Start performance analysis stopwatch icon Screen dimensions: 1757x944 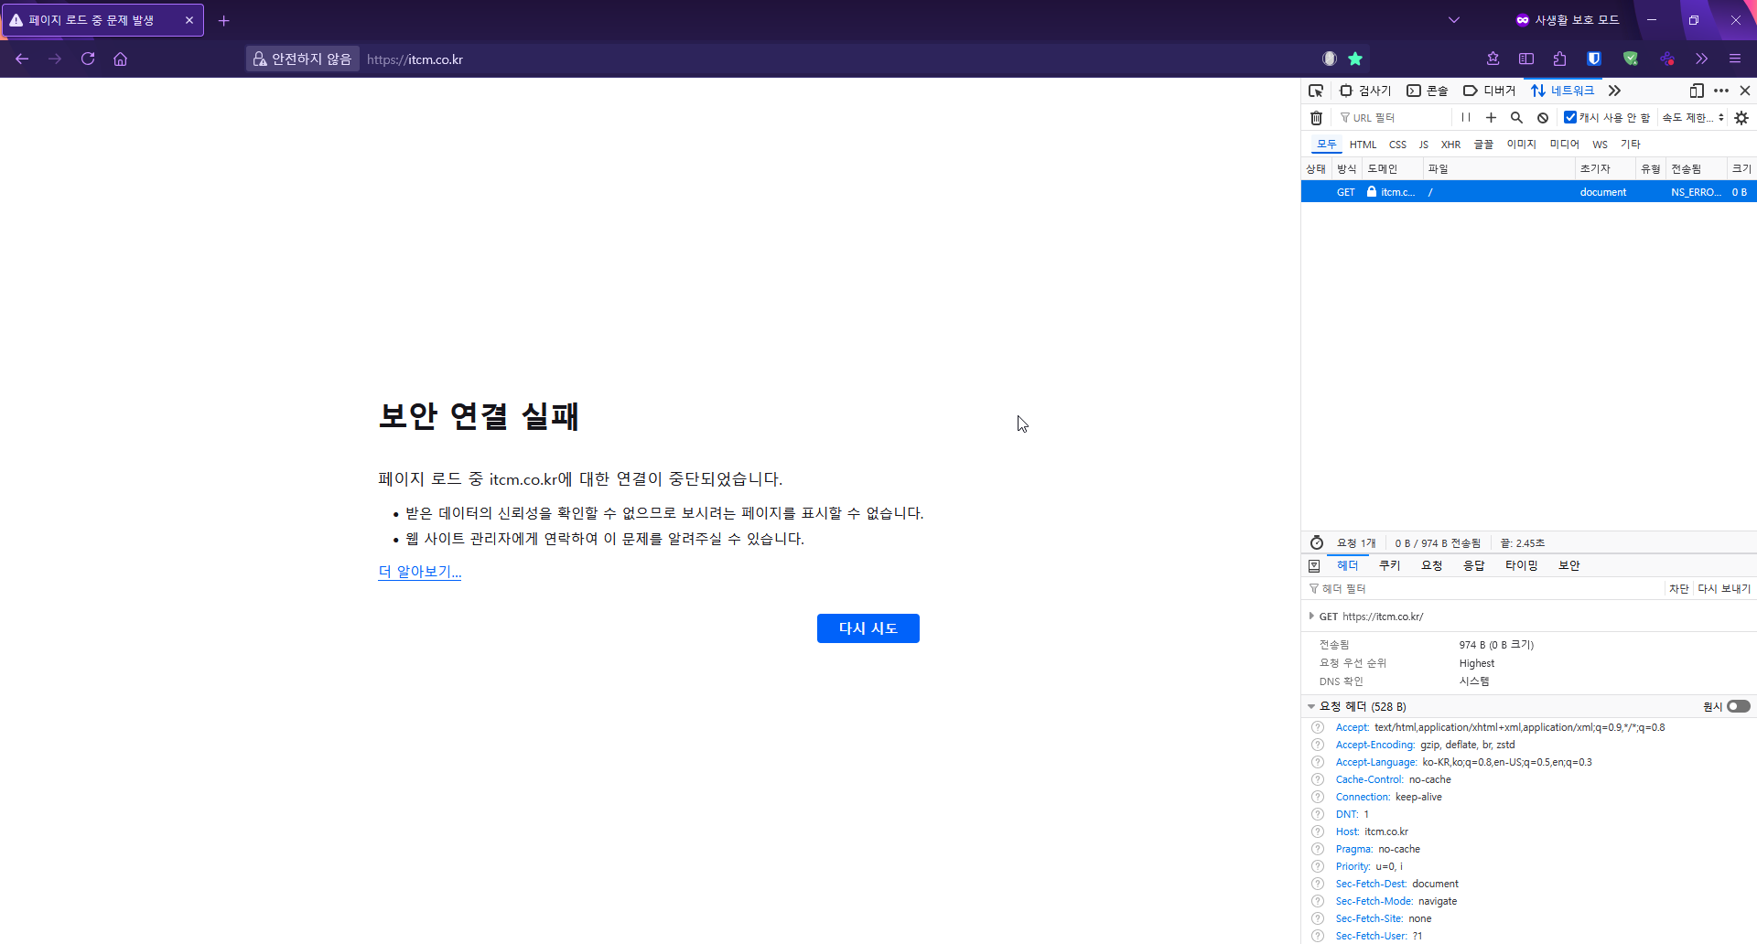[x=1317, y=542]
